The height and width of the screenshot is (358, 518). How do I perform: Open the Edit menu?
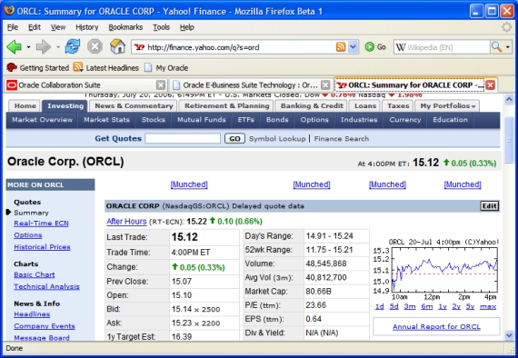35,27
